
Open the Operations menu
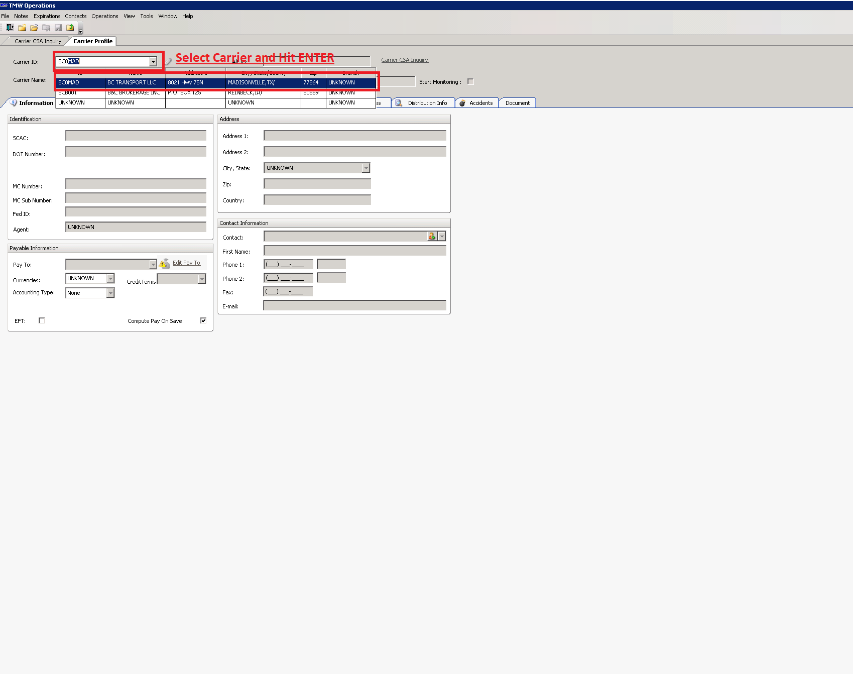pyautogui.click(x=104, y=16)
